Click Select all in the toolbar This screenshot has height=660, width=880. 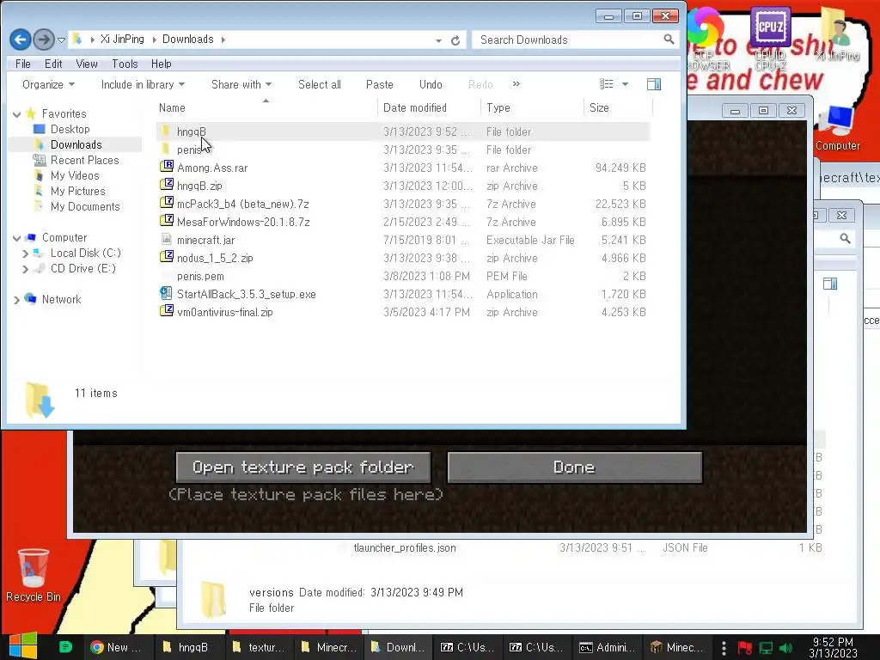point(320,85)
